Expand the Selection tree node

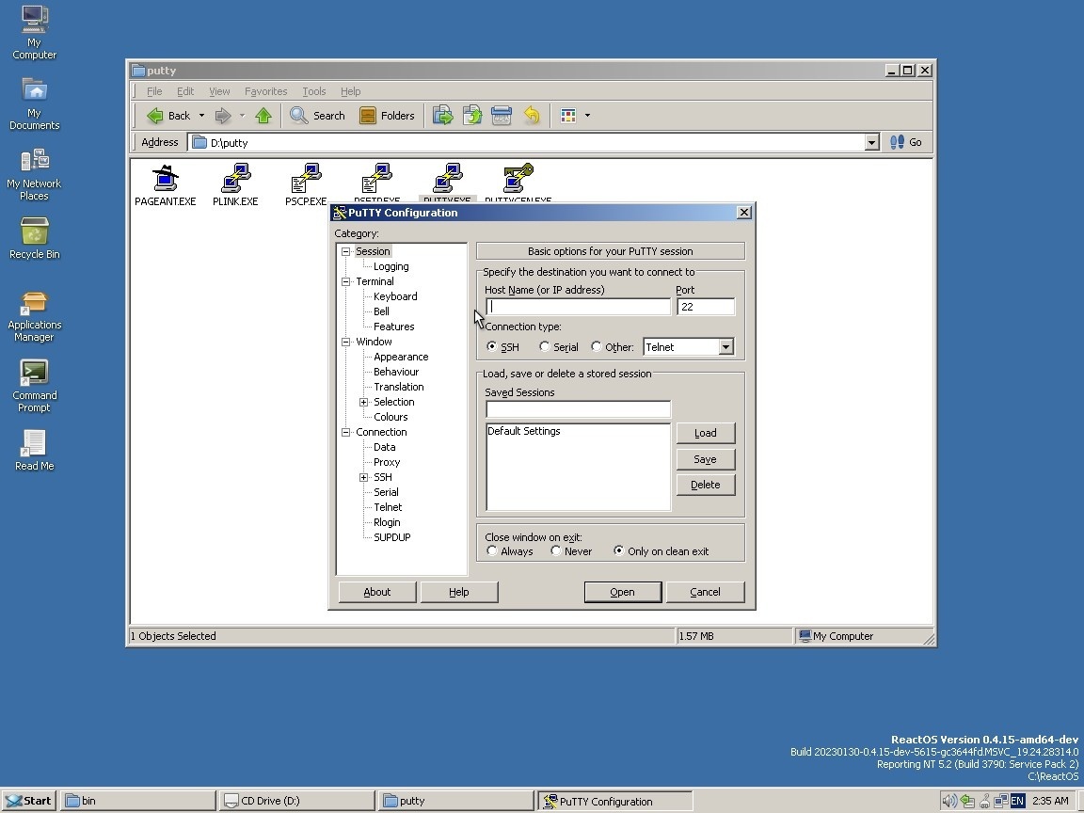pyautogui.click(x=363, y=402)
